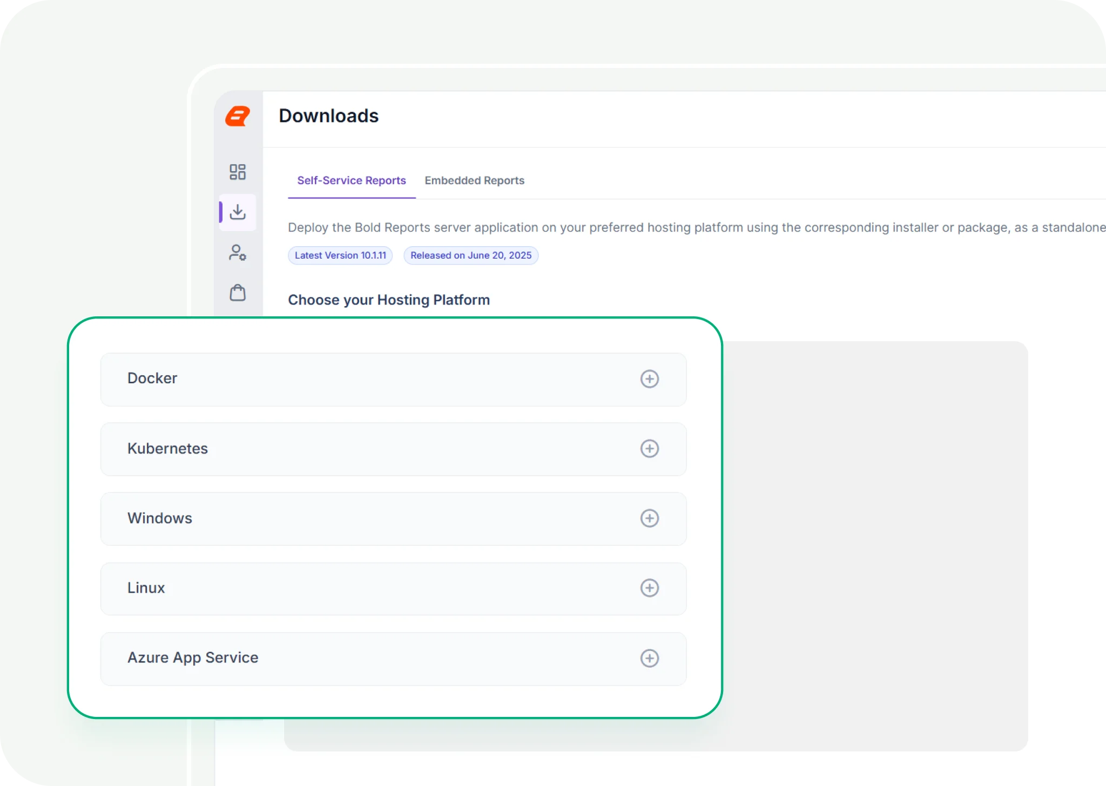This screenshot has width=1106, height=786.
Task: Open the user management icon
Action: pyautogui.click(x=238, y=253)
